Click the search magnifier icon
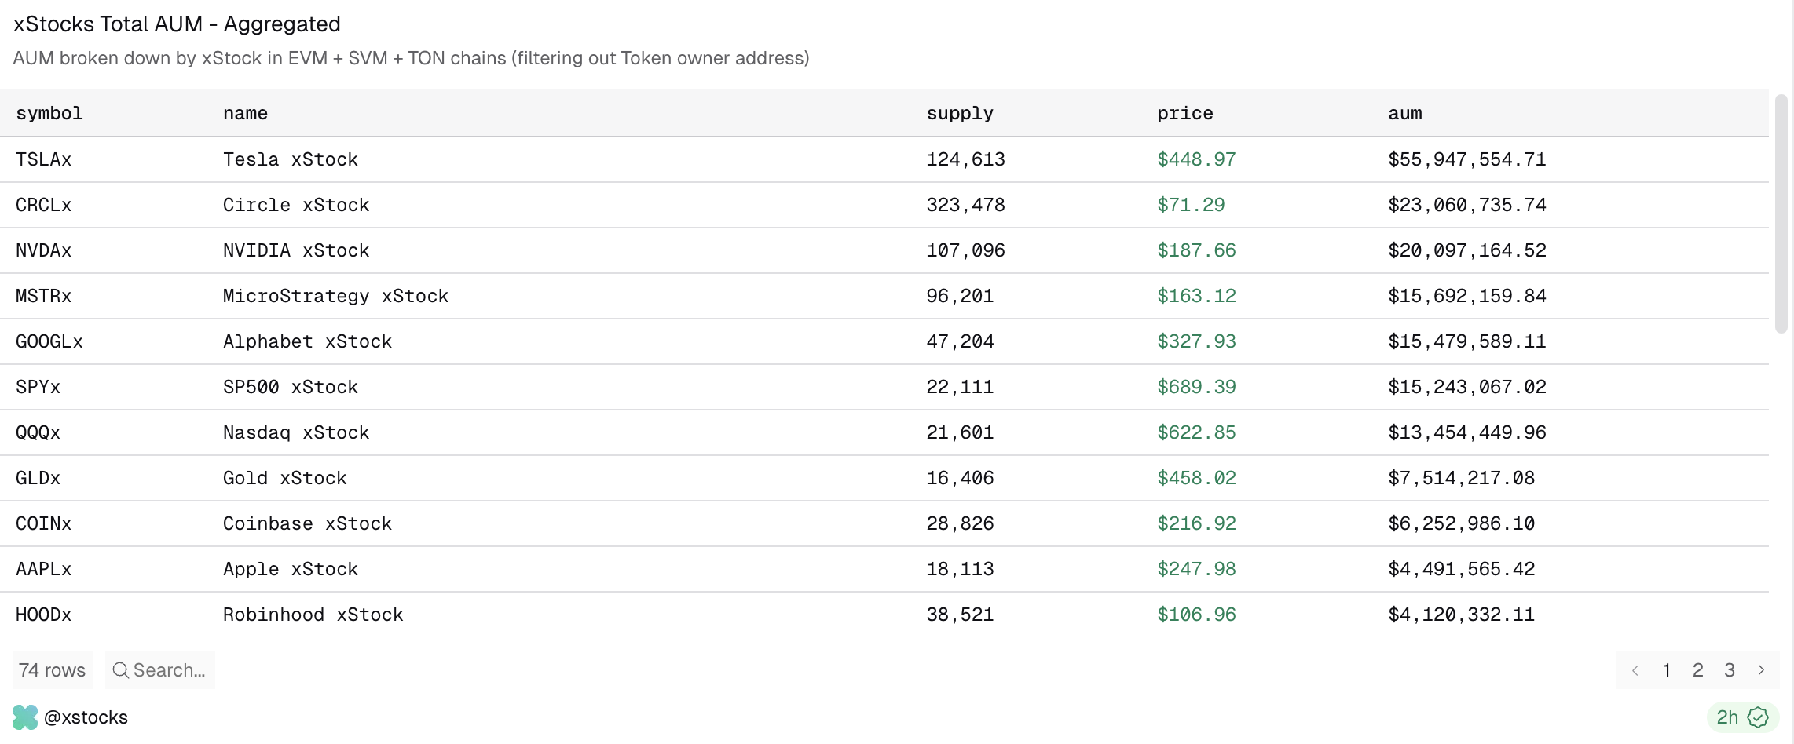Image resolution: width=1794 pixels, height=744 pixels. 120,670
